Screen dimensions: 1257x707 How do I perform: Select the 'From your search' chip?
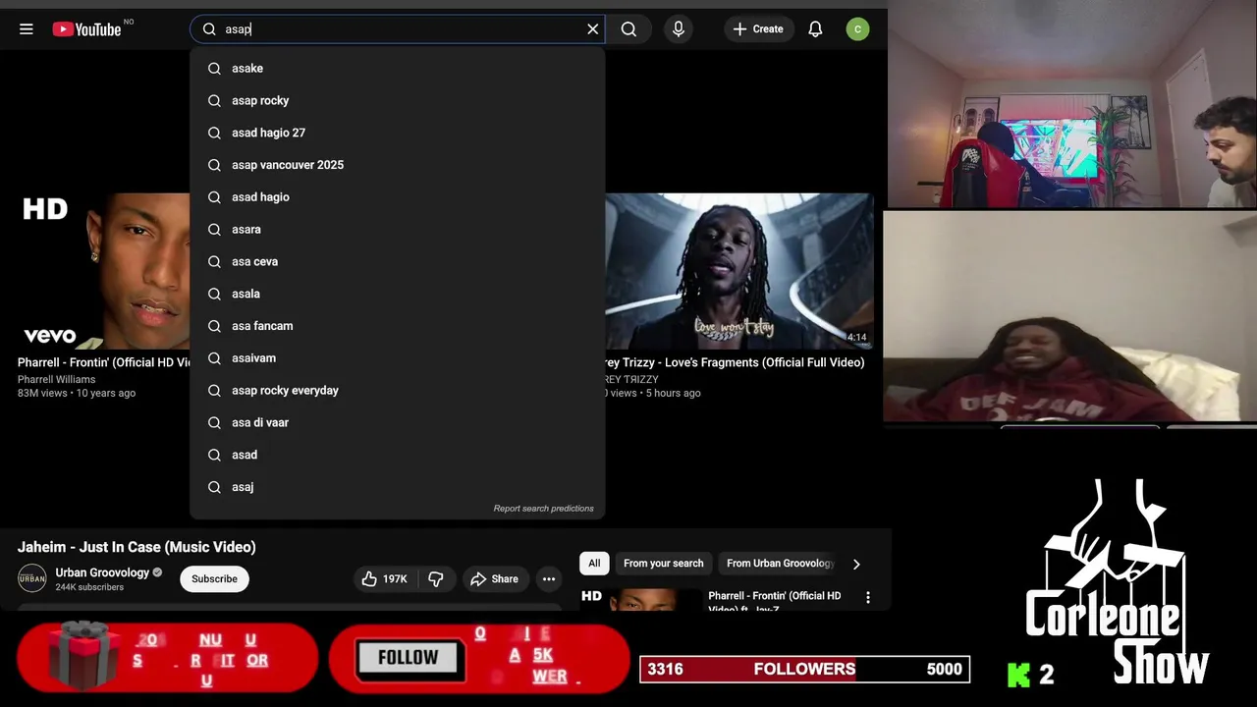click(x=663, y=564)
